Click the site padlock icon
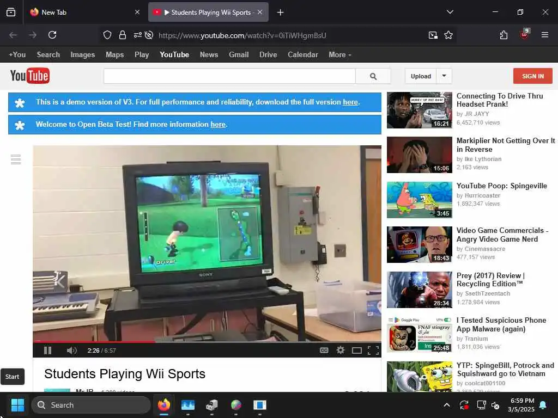Image resolution: width=558 pixels, height=418 pixels. (123, 35)
